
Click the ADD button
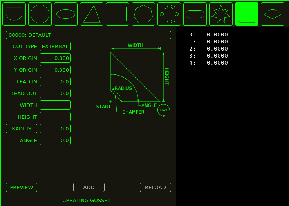click(89, 187)
